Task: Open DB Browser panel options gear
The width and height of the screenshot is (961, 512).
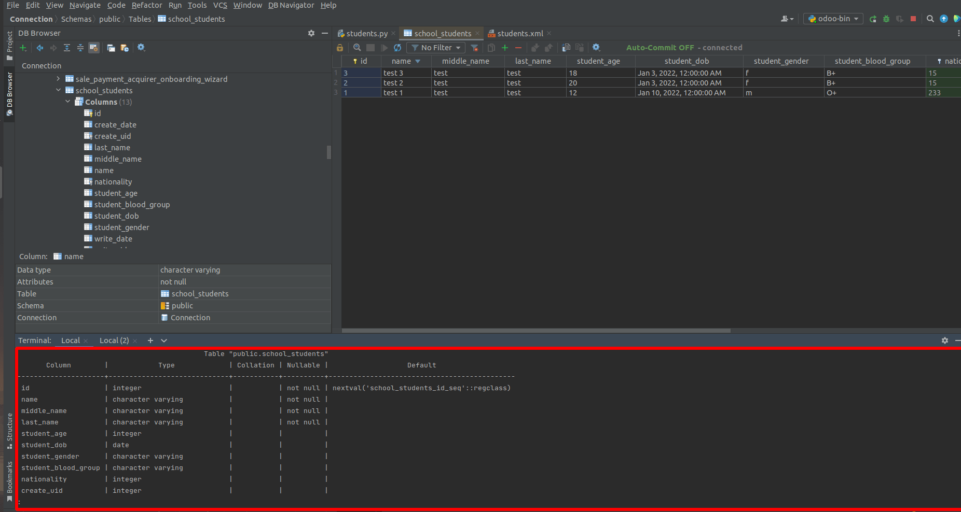Action: [x=311, y=33]
